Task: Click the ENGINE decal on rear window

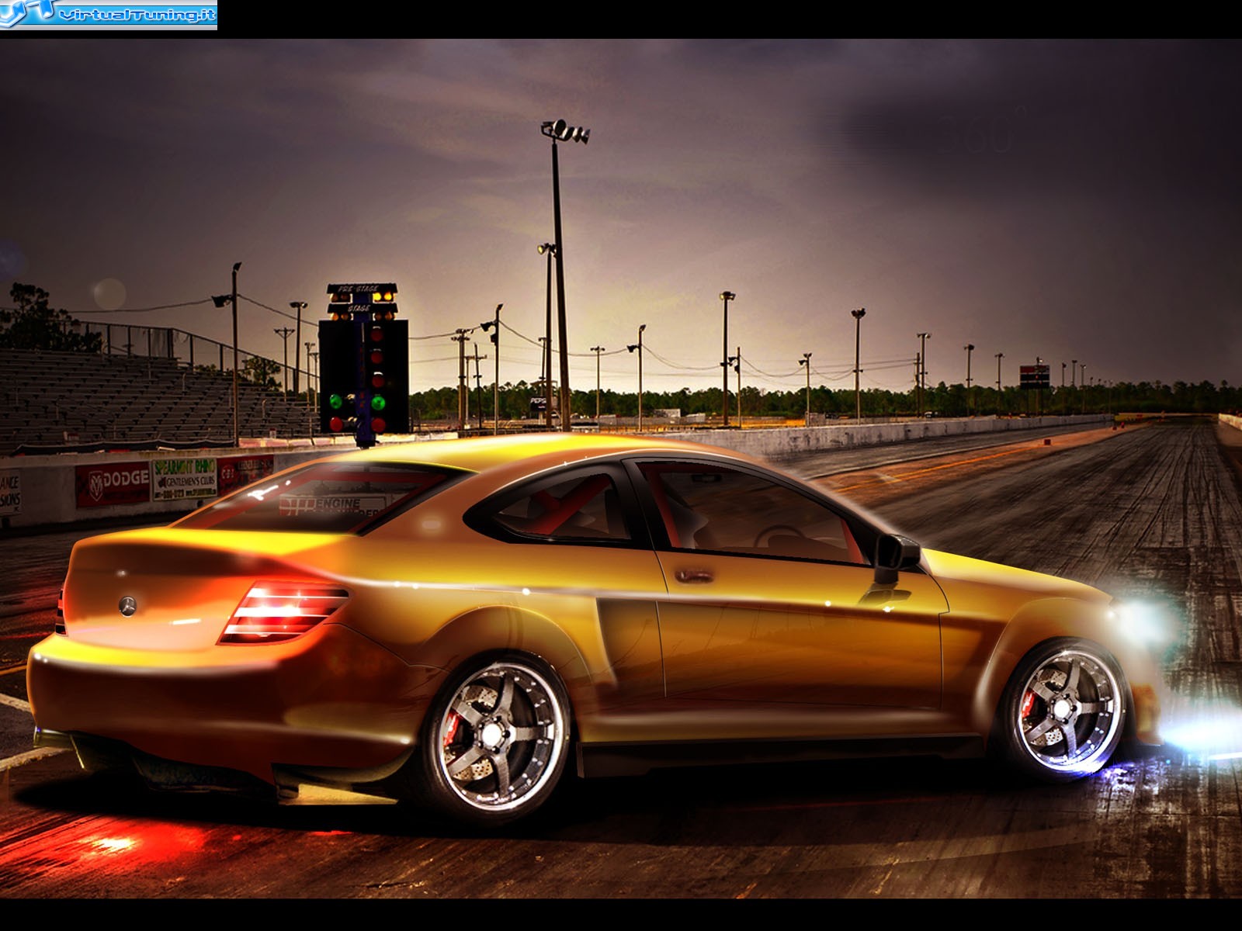Action: point(332,506)
